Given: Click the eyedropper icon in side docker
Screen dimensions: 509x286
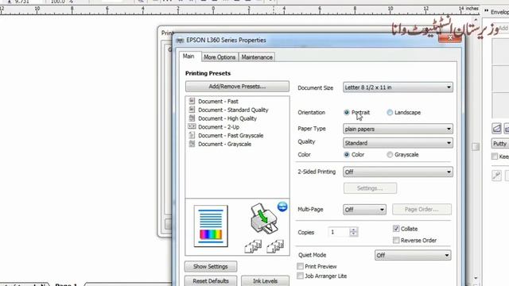Looking at the screenshot, I should pos(496,176).
